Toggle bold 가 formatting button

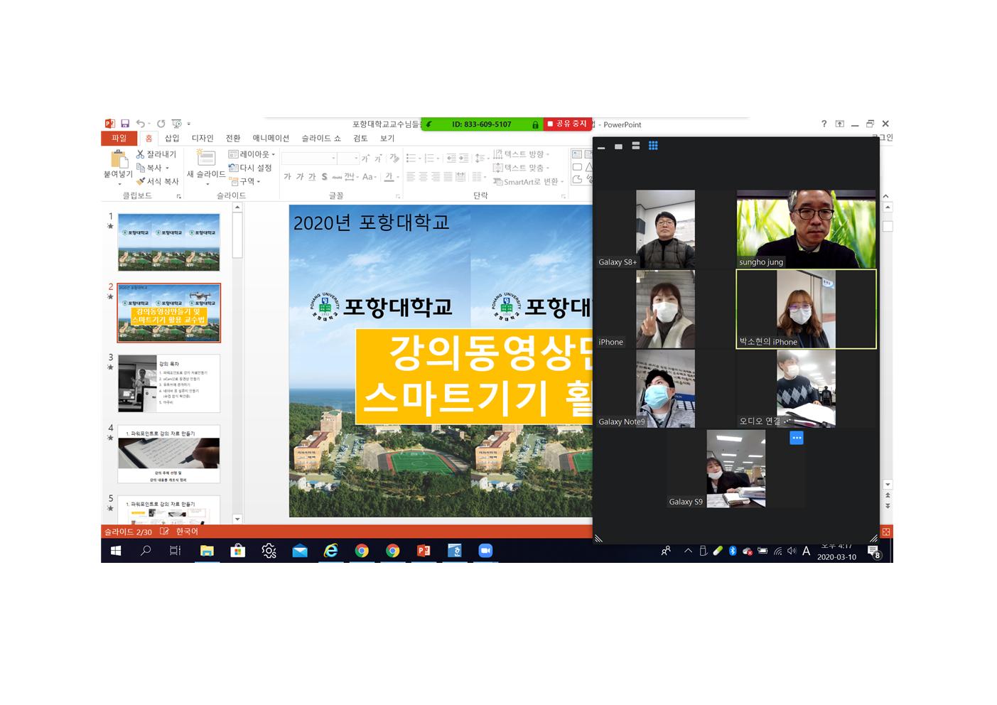coord(287,177)
